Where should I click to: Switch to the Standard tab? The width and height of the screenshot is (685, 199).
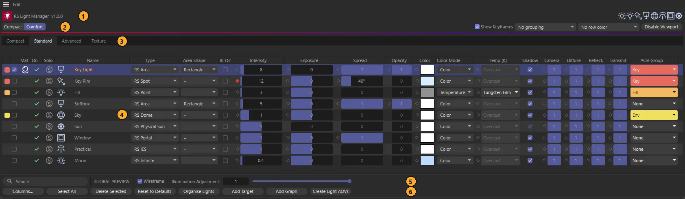coord(43,41)
